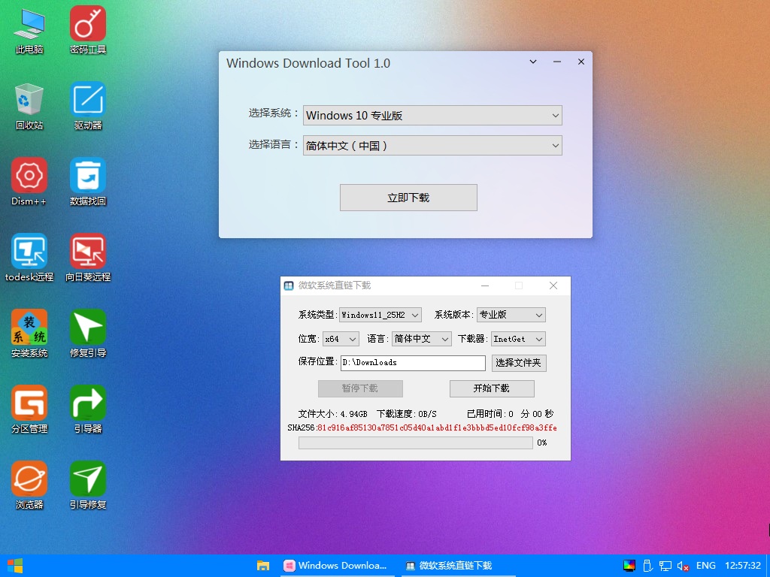Open the 数据找回 data recovery icon
The height and width of the screenshot is (577, 770).
pyautogui.click(x=88, y=176)
